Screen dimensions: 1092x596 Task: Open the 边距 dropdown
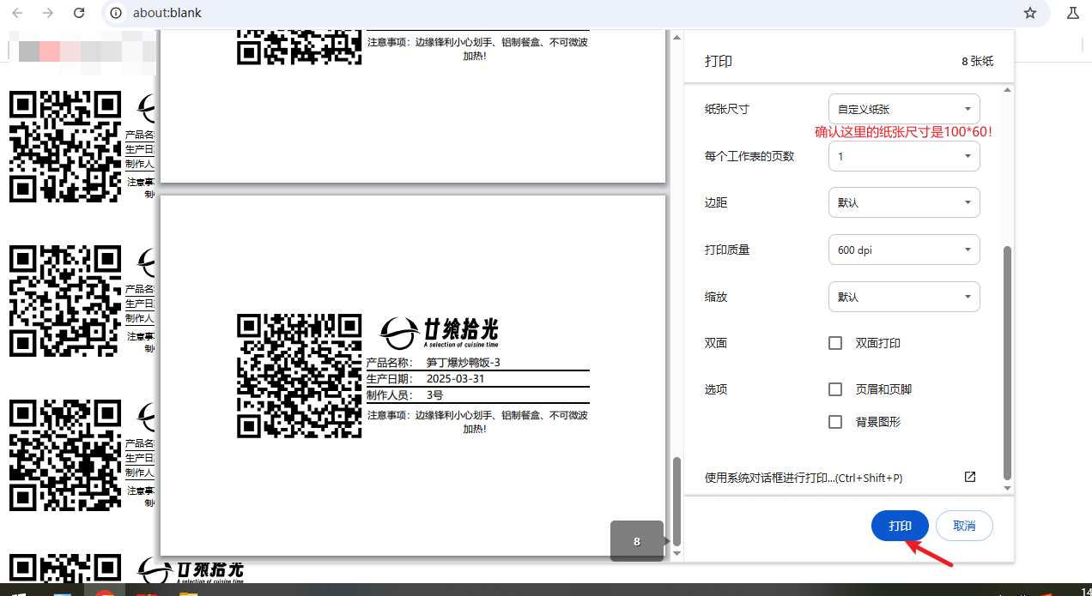point(904,202)
